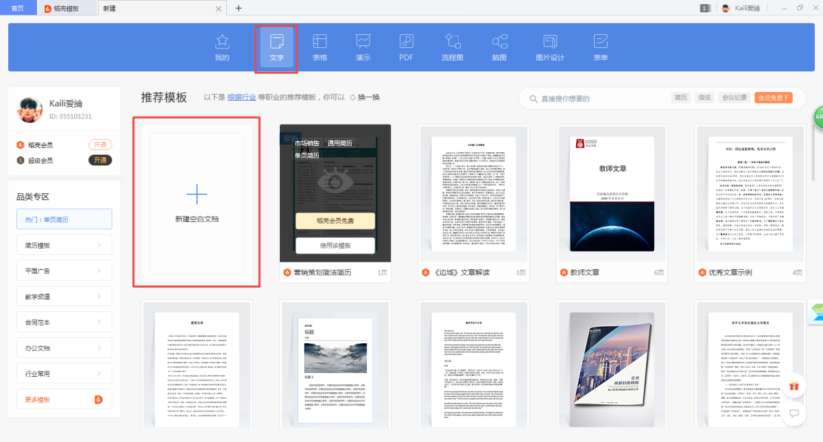The image size is (823, 442).
Task: Open the feedback chat bubble icon
Action: [x=794, y=413]
